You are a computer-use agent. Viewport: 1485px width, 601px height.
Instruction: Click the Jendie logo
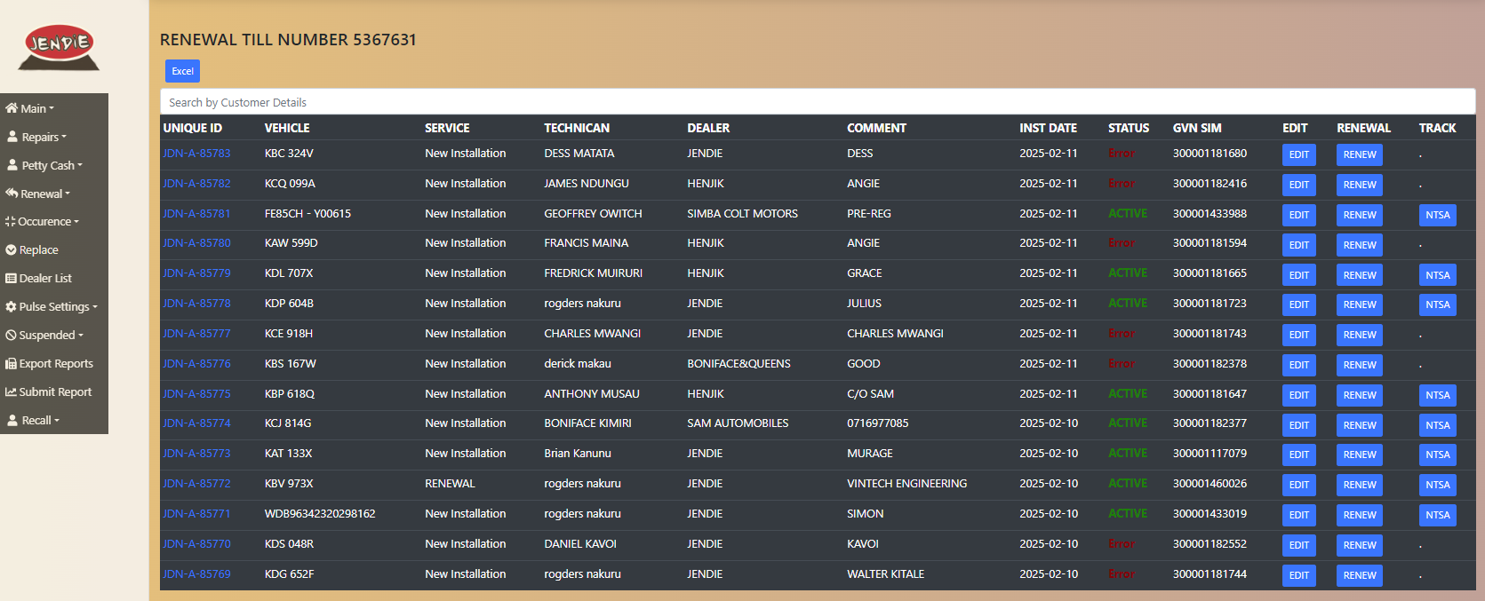click(59, 47)
